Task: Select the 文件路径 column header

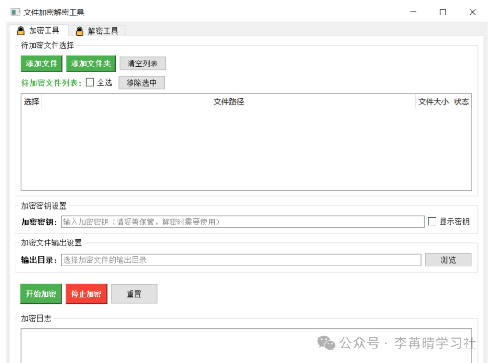Action: [x=229, y=102]
